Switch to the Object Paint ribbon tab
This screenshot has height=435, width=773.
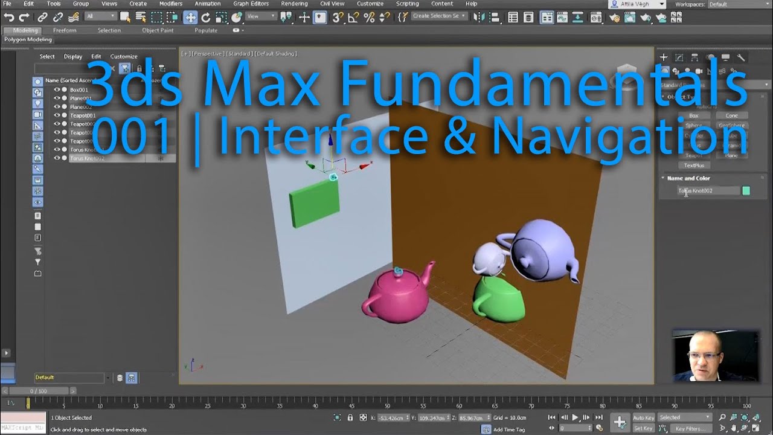(x=158, y=30)
